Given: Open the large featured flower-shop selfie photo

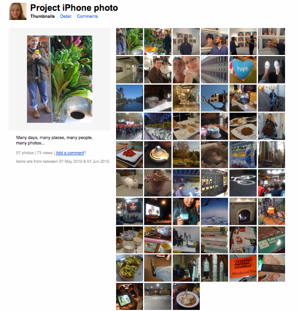Looking at the screenshot, I should [59, 79].
